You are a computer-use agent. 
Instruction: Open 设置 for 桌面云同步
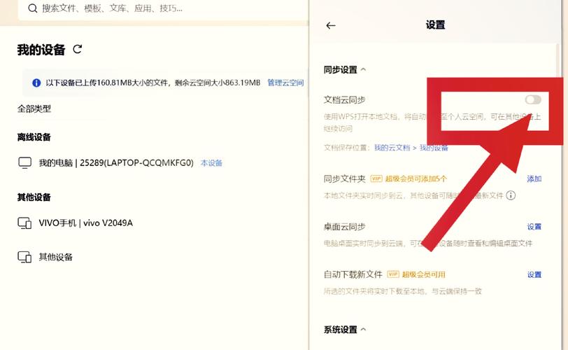coord(534,227)
